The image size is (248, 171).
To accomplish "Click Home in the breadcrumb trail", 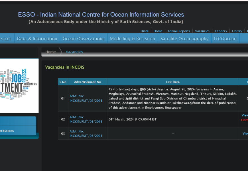I will click(x=51, y=52).
